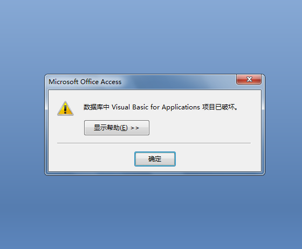Open help via the 显示帮助(E) button
Screen dimensions: 302x249
tap(116, 128)
